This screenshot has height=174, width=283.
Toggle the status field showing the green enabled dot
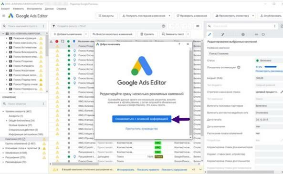point(269,61)
